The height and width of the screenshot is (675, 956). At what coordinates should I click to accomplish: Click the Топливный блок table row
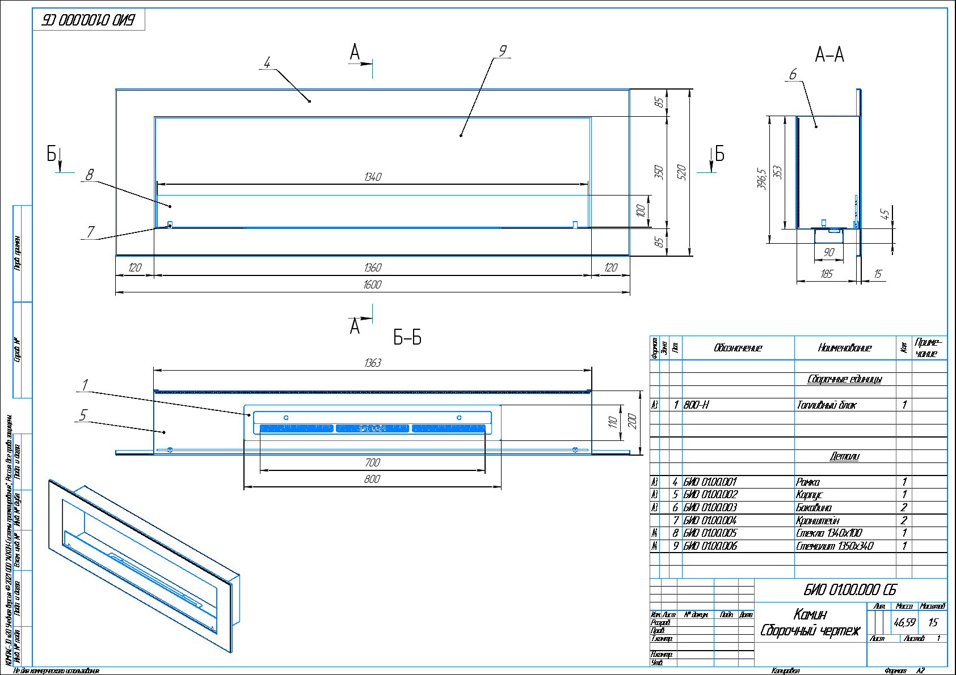pyautogui.click(x=826, y=405)
